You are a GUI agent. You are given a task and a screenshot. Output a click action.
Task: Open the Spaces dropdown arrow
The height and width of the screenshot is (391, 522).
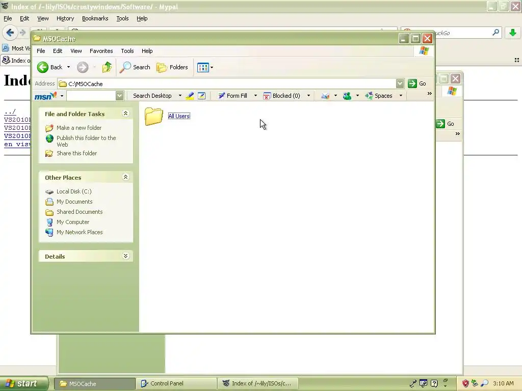tap(401, 96)
